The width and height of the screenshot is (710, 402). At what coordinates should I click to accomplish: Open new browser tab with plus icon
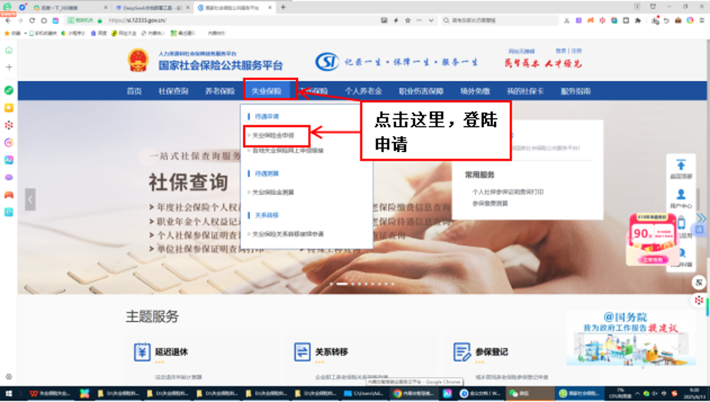283,7
